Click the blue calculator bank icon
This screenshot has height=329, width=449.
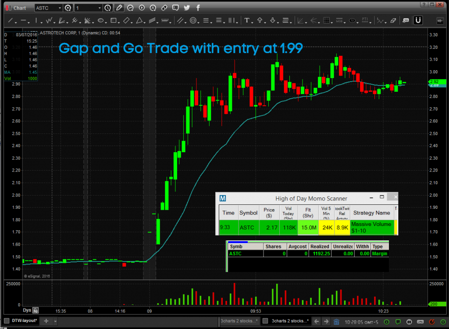coord(336,322)
